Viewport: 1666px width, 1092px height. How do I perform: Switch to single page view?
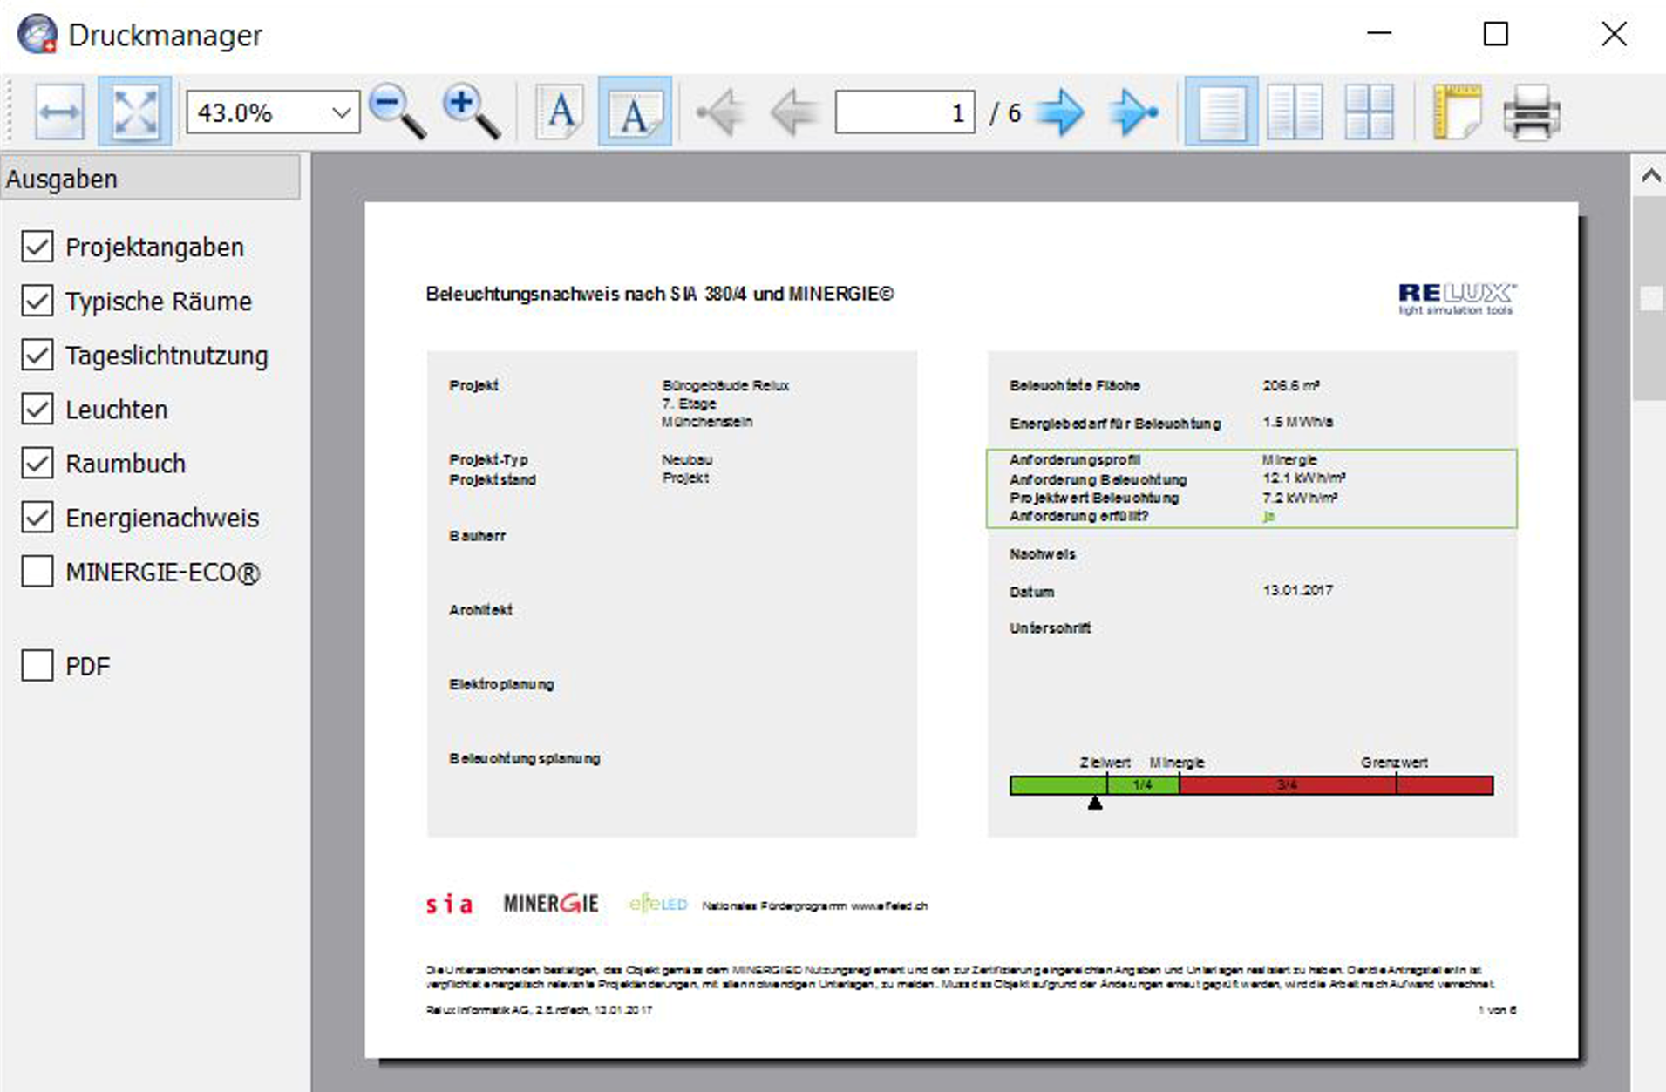click(1221, 112)
